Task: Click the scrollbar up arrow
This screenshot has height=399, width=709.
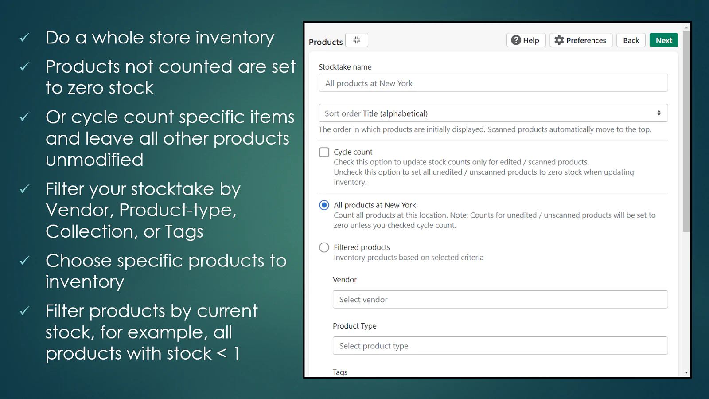Action: point(686,27)
